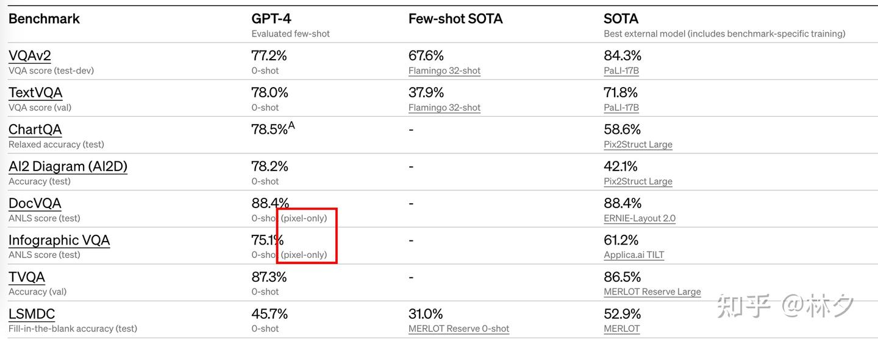
Task: Click the MERLOT Reserve 0-shot link
Action: coord(459,329)
